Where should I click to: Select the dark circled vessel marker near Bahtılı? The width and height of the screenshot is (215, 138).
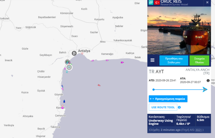click(67, 62)
